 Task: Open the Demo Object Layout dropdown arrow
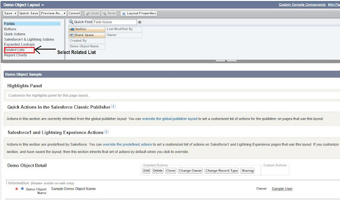(x=42, y=5)
